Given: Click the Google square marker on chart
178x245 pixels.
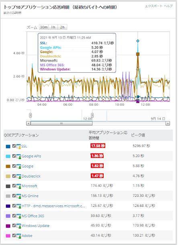Looking at the screenshot, I should coord(138,54).
